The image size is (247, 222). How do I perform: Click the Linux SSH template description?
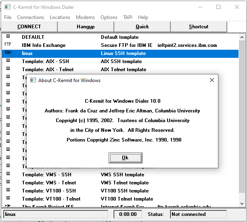[x=123, y=53]
